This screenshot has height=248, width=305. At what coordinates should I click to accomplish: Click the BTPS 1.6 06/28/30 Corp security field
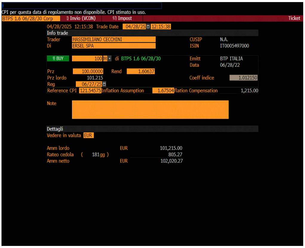click(x=31, y=18)
